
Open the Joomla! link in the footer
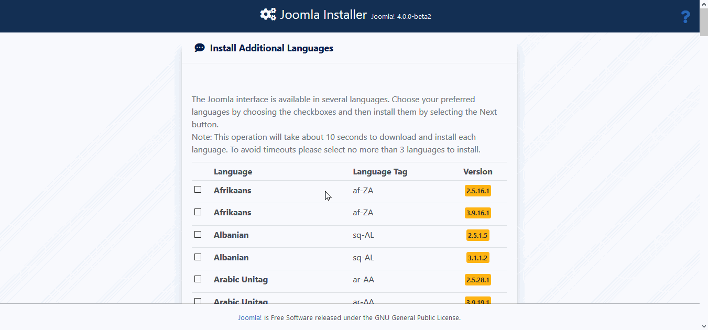(x=249, y=317)
